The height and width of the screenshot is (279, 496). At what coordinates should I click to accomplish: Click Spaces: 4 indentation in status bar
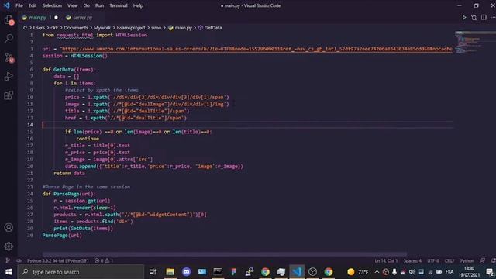(412, 260)
